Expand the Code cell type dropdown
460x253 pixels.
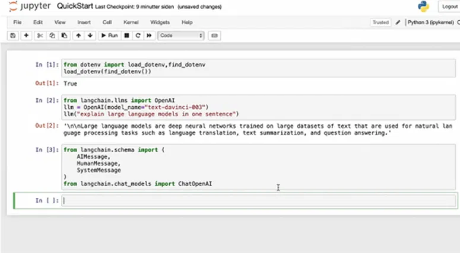click(x=181, y=36)
